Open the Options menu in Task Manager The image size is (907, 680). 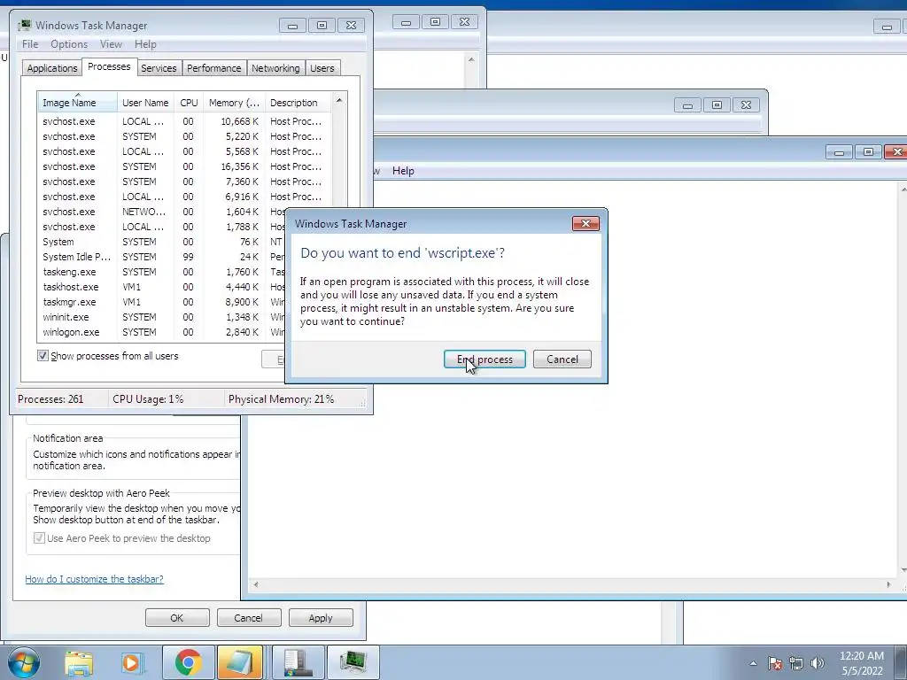point(69,44)
